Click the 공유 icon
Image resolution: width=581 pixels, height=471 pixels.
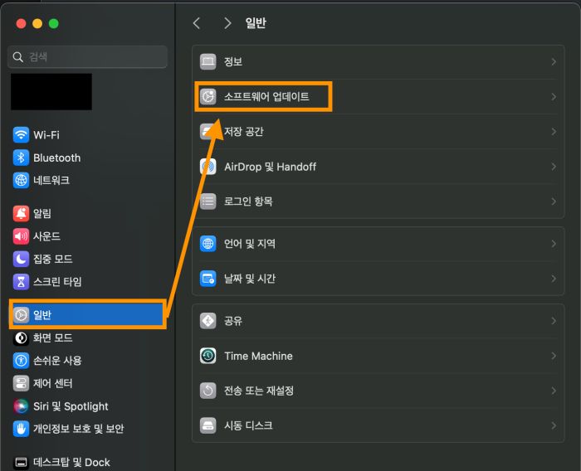(x=207, y=321)
